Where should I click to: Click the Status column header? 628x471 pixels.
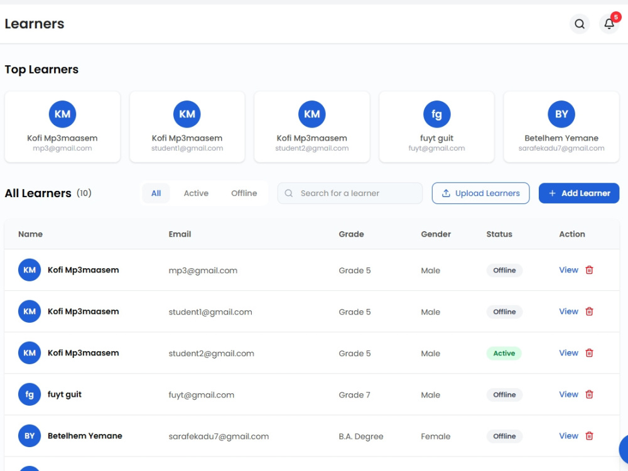[x=499, y=234]
